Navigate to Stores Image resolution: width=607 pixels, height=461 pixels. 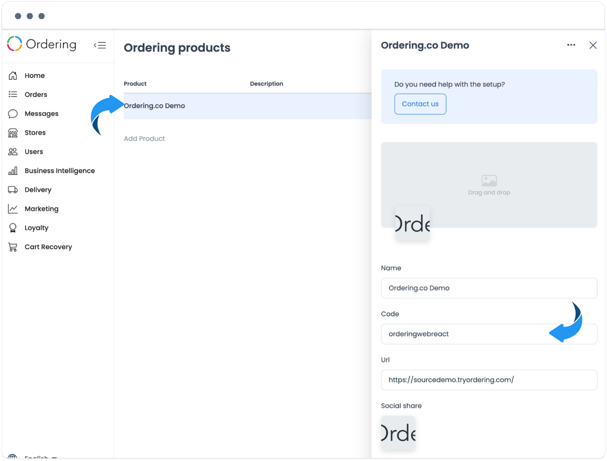[35, 132]
